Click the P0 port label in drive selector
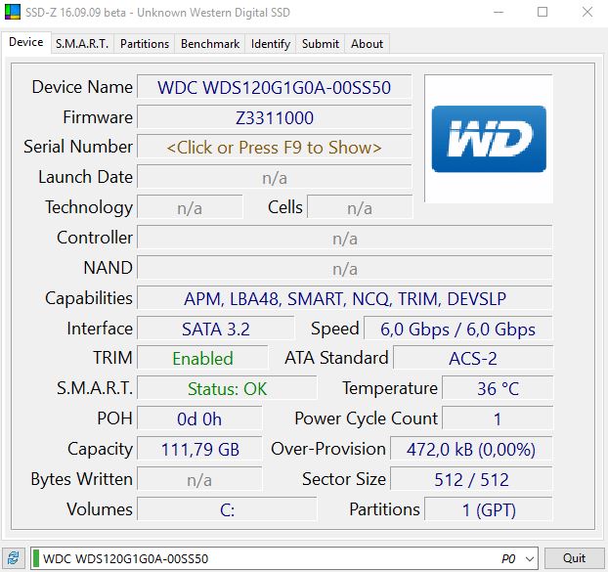 coord(508,559)
